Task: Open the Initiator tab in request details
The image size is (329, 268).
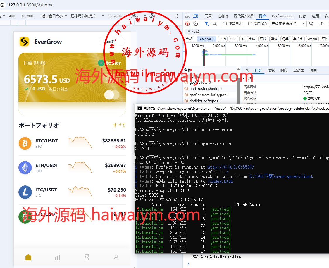Action: 298,70
